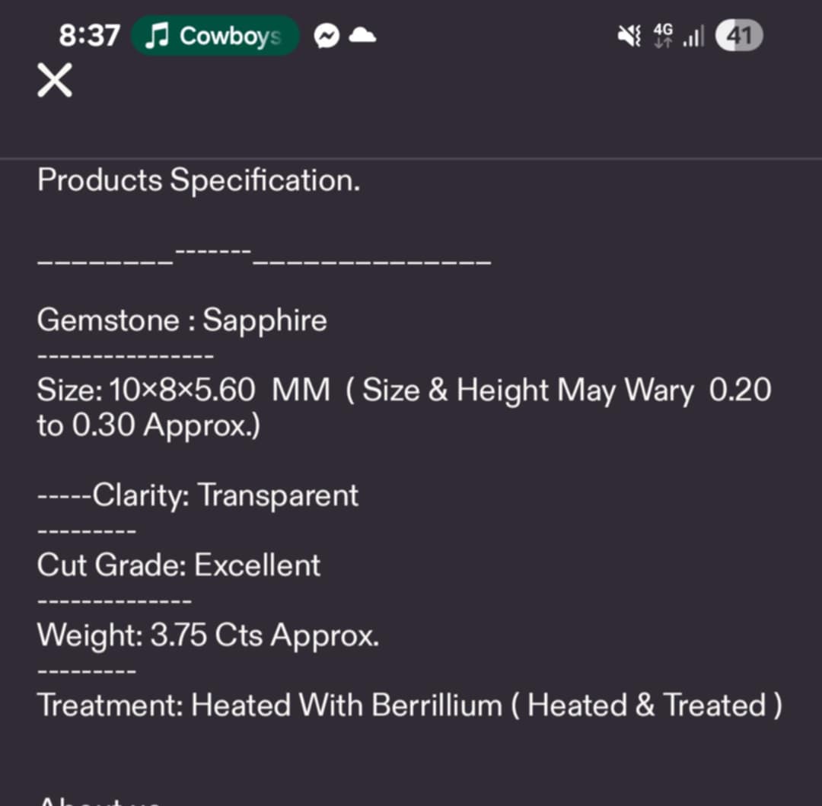
Task: Click the Size 10×8×5.60 MM text
Action: (x=183, y=390)
